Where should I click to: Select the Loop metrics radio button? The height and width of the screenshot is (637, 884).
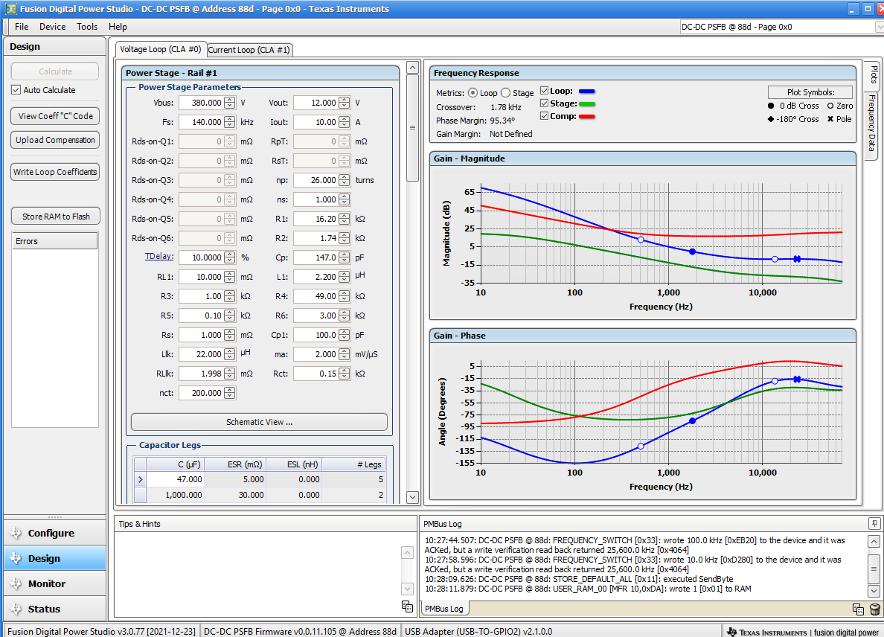point(473,92)
